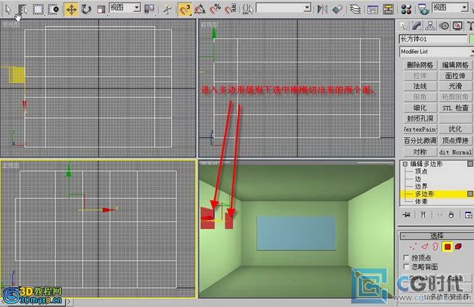The width and height of the screenshot is (474, 307).
Task: Open the Modifier List dropdown
Action: [431, 52]
